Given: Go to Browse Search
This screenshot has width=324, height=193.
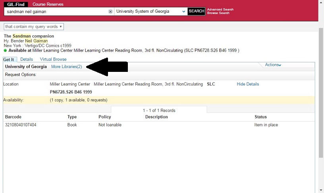Looking at the screenshot, I should tap(218, 13).
